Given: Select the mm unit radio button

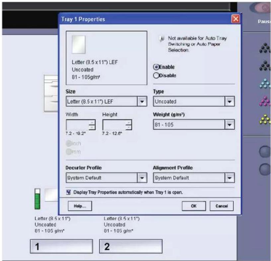Looking at the screenshot, I should pyautogui.click(x=69, y=152).
